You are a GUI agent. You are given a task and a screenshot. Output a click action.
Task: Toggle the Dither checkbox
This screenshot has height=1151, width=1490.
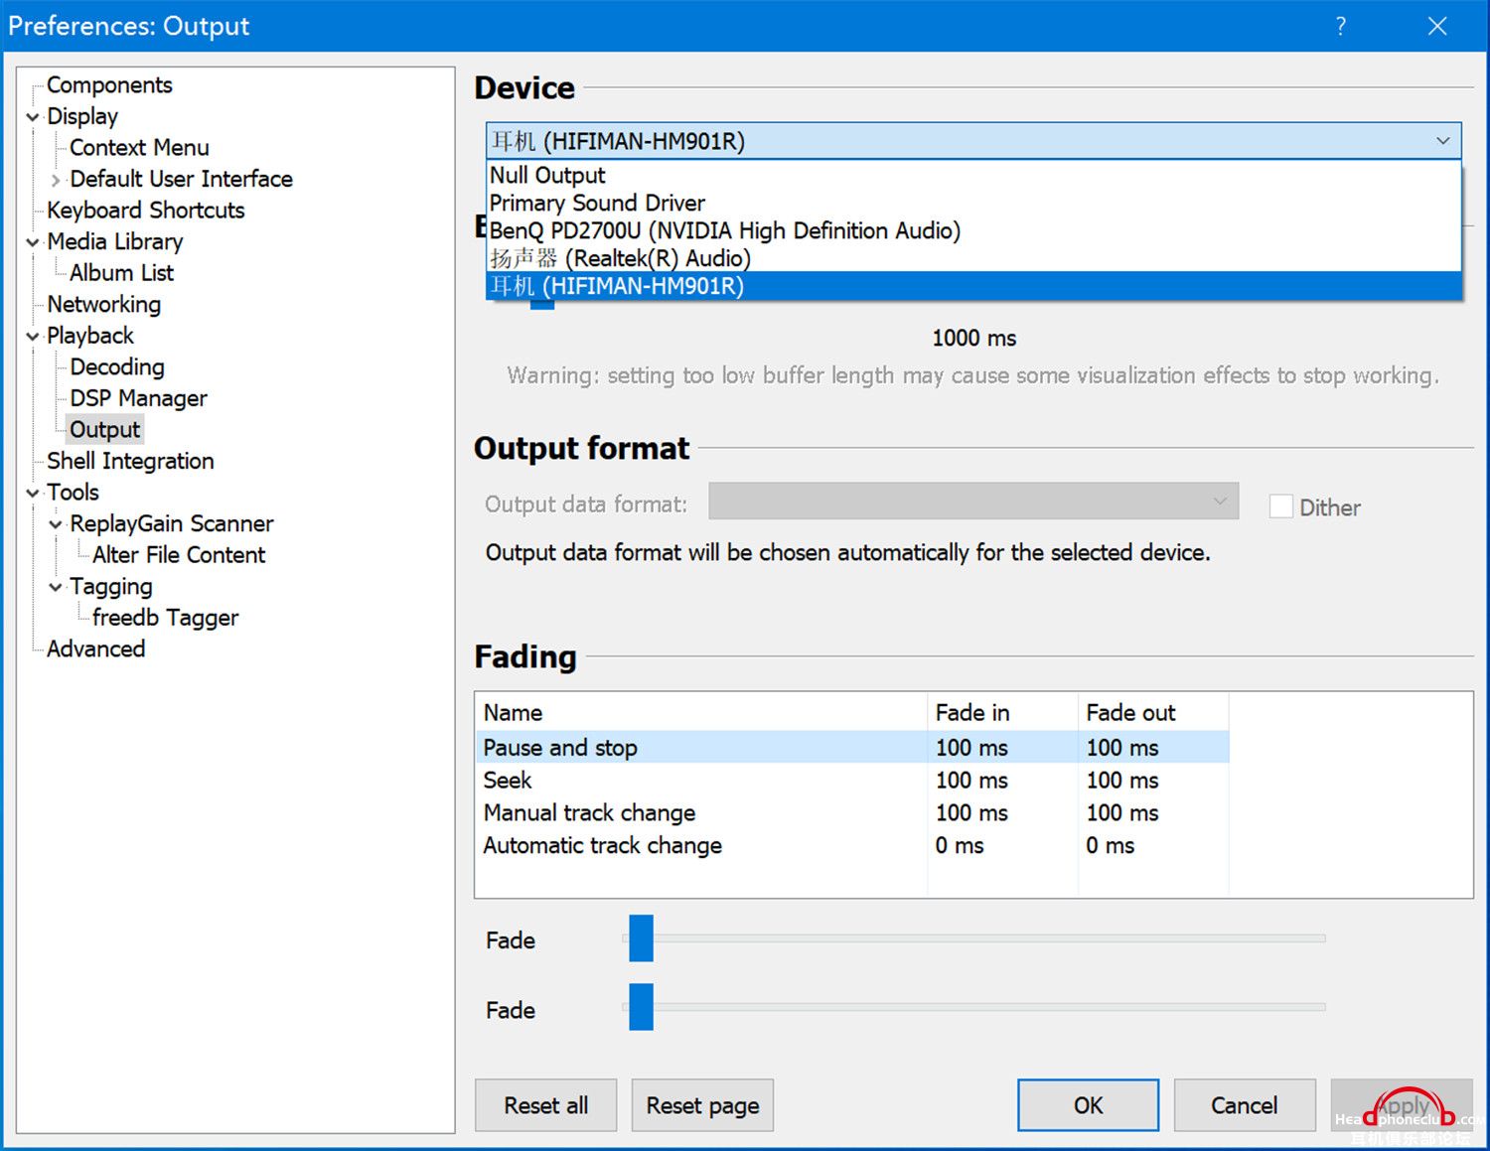[1281, 506]
